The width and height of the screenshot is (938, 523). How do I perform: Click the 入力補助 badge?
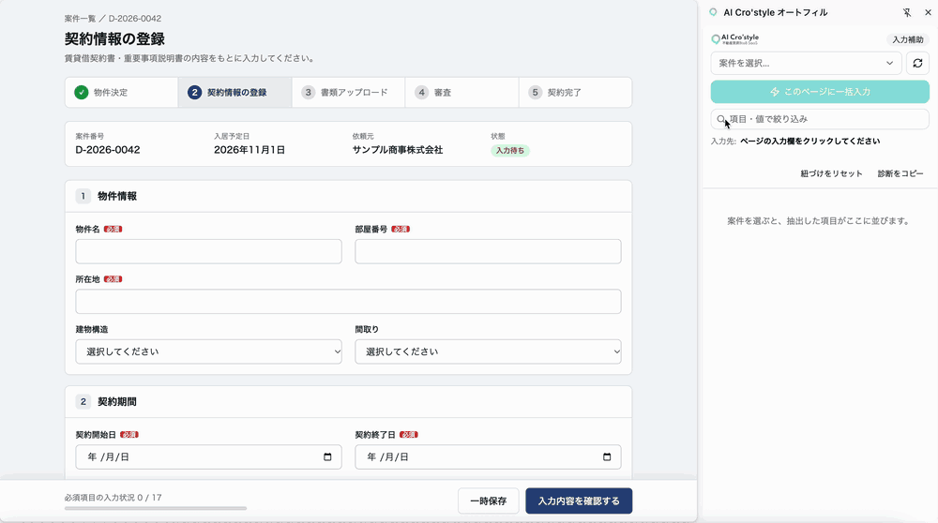pos(908,40)
